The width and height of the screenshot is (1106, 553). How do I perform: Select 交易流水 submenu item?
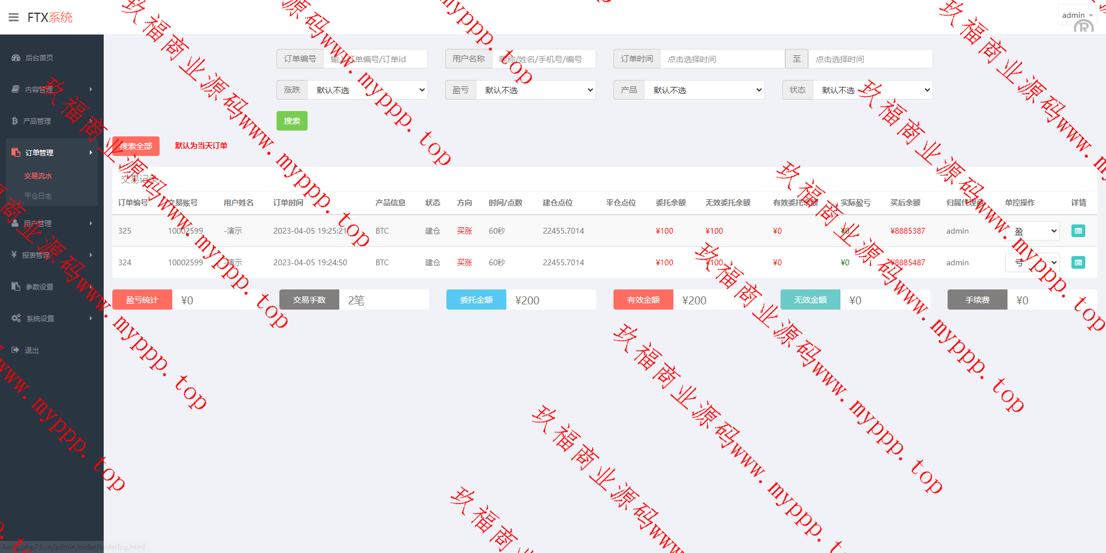coord(38,176)
